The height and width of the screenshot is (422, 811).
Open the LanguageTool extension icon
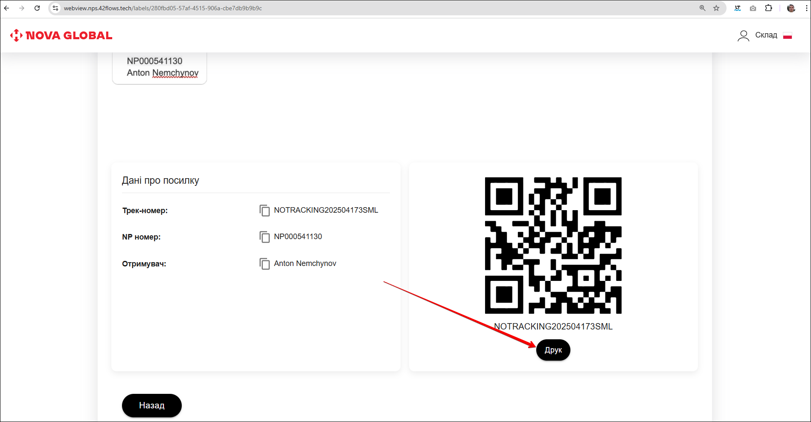tap(737, 8)
